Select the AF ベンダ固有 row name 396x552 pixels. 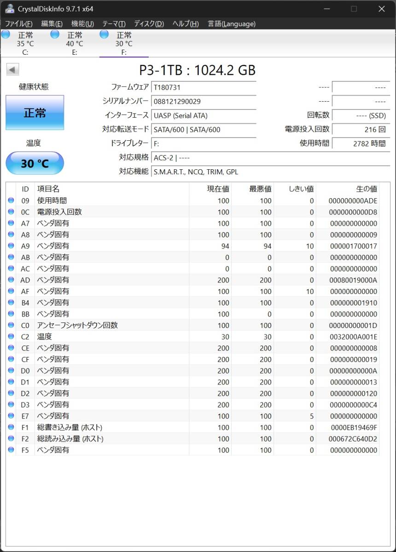point(53,291)
